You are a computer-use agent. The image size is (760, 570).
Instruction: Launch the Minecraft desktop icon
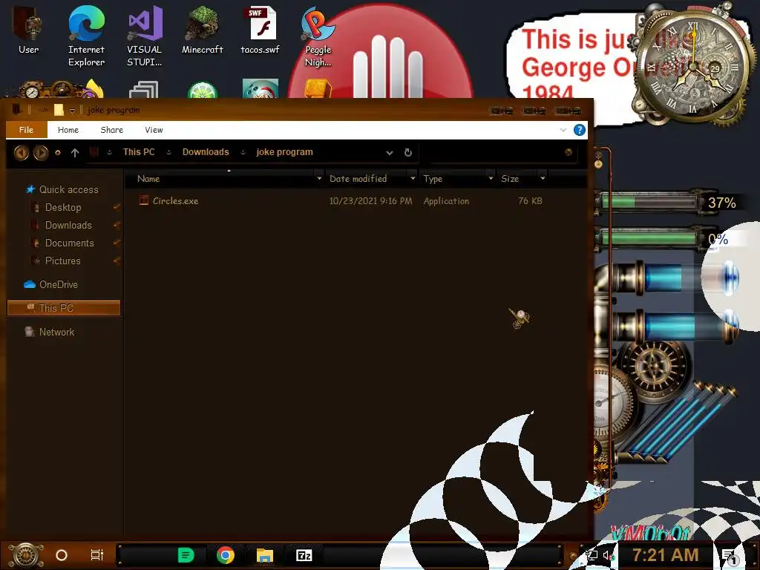[x=202, y=29]
